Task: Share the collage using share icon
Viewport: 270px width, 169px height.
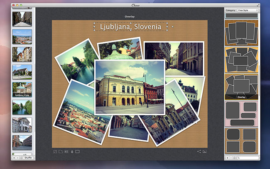Action: pos(199,152)
